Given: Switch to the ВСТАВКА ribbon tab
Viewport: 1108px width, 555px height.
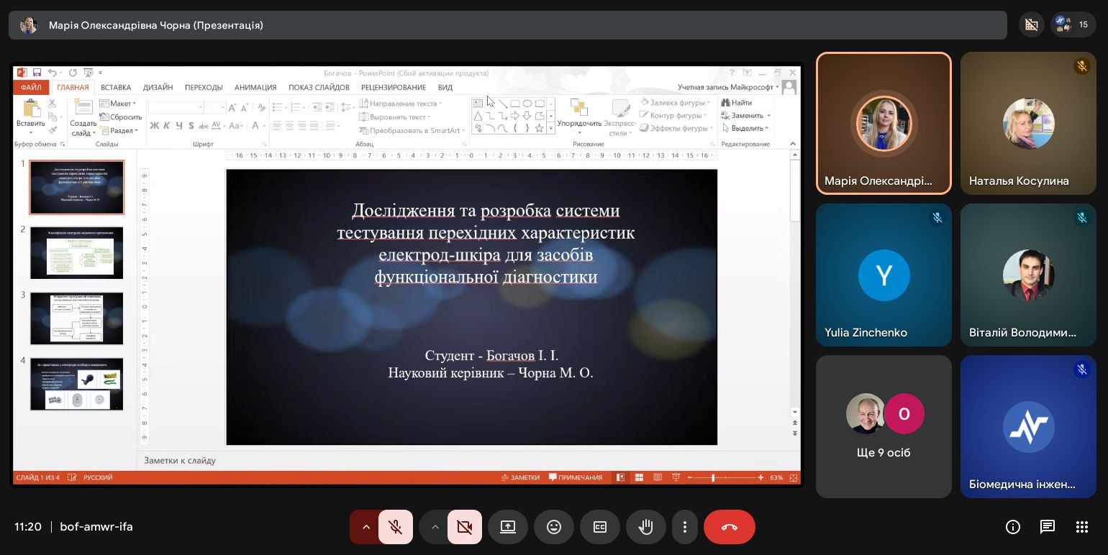Looking at the screenshot, I should click(116, 87).
